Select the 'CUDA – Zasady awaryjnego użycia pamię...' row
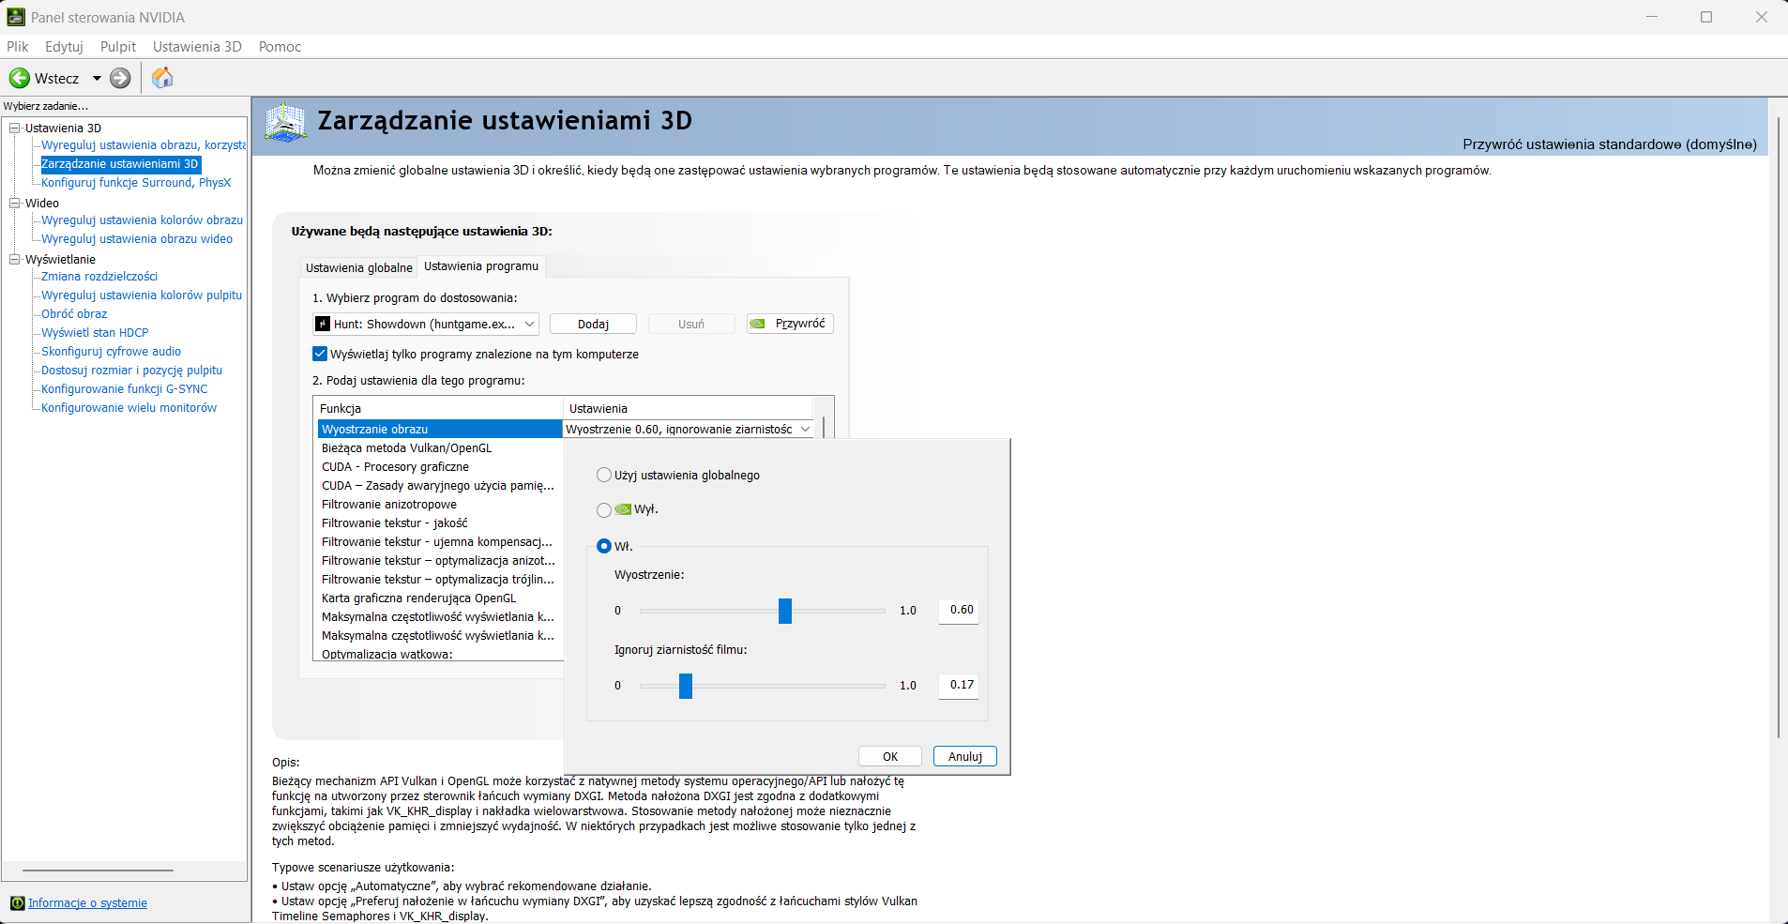This screenshot has width=1788, height=924. coord(439,485)
